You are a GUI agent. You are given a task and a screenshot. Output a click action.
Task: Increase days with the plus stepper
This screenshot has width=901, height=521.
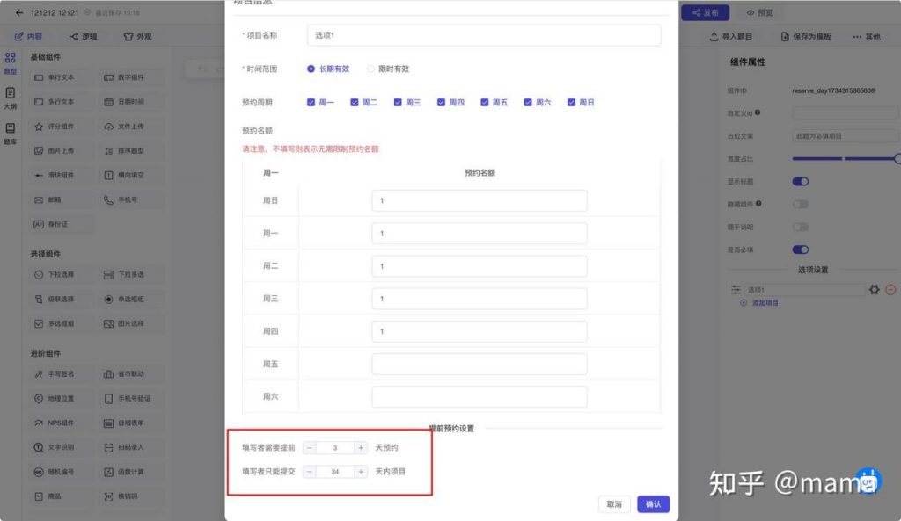pos(361,447)
